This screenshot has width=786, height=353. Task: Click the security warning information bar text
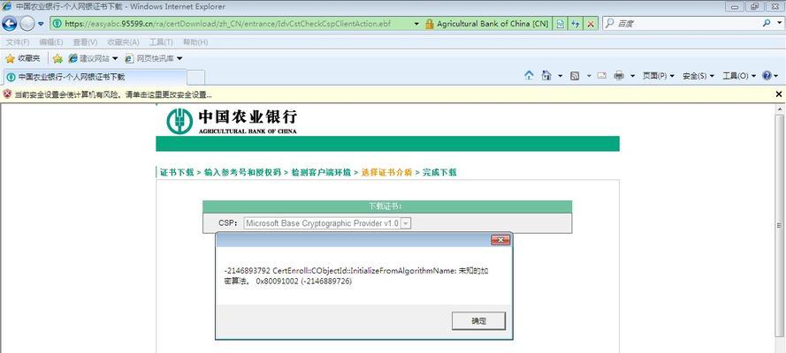[113, 94]
